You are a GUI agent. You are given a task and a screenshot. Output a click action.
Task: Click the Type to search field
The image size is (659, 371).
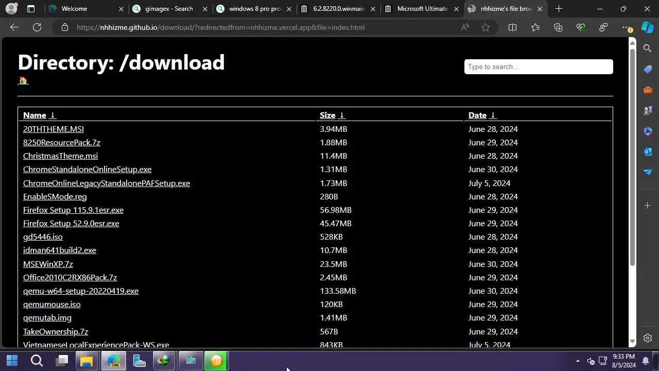(x=539, y=66)
